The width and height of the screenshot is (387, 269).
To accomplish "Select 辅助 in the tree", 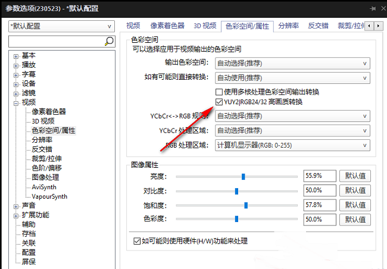I will click(x=29, y=224).
